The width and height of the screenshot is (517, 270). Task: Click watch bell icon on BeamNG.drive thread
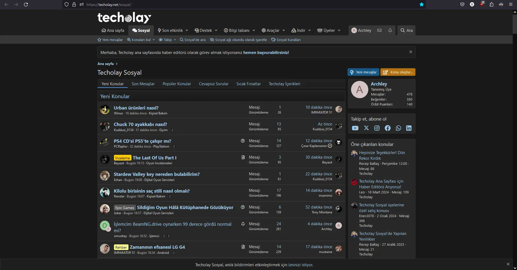[x=243, y=224]
